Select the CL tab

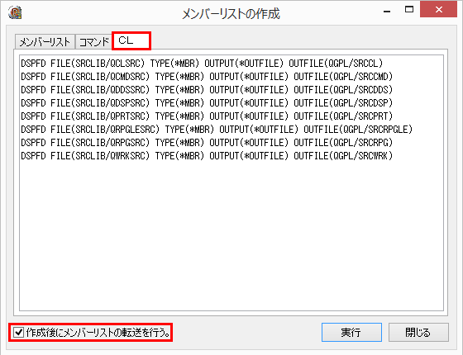[x=131, y=40]
